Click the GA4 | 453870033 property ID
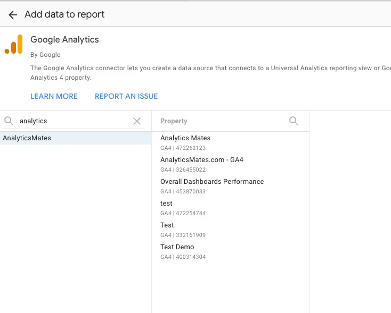Viewport: 391px width, 313px height. 183,192
